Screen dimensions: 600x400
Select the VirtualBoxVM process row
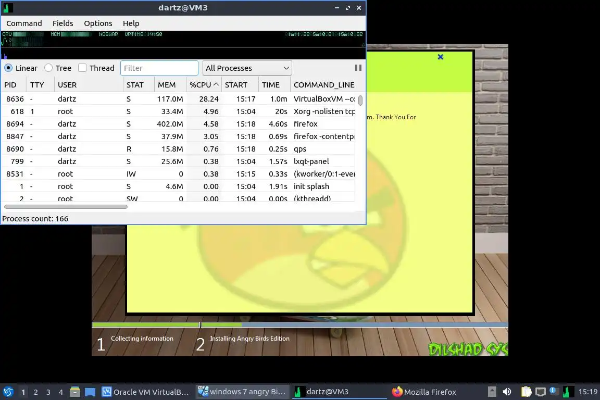pos(178,99)
